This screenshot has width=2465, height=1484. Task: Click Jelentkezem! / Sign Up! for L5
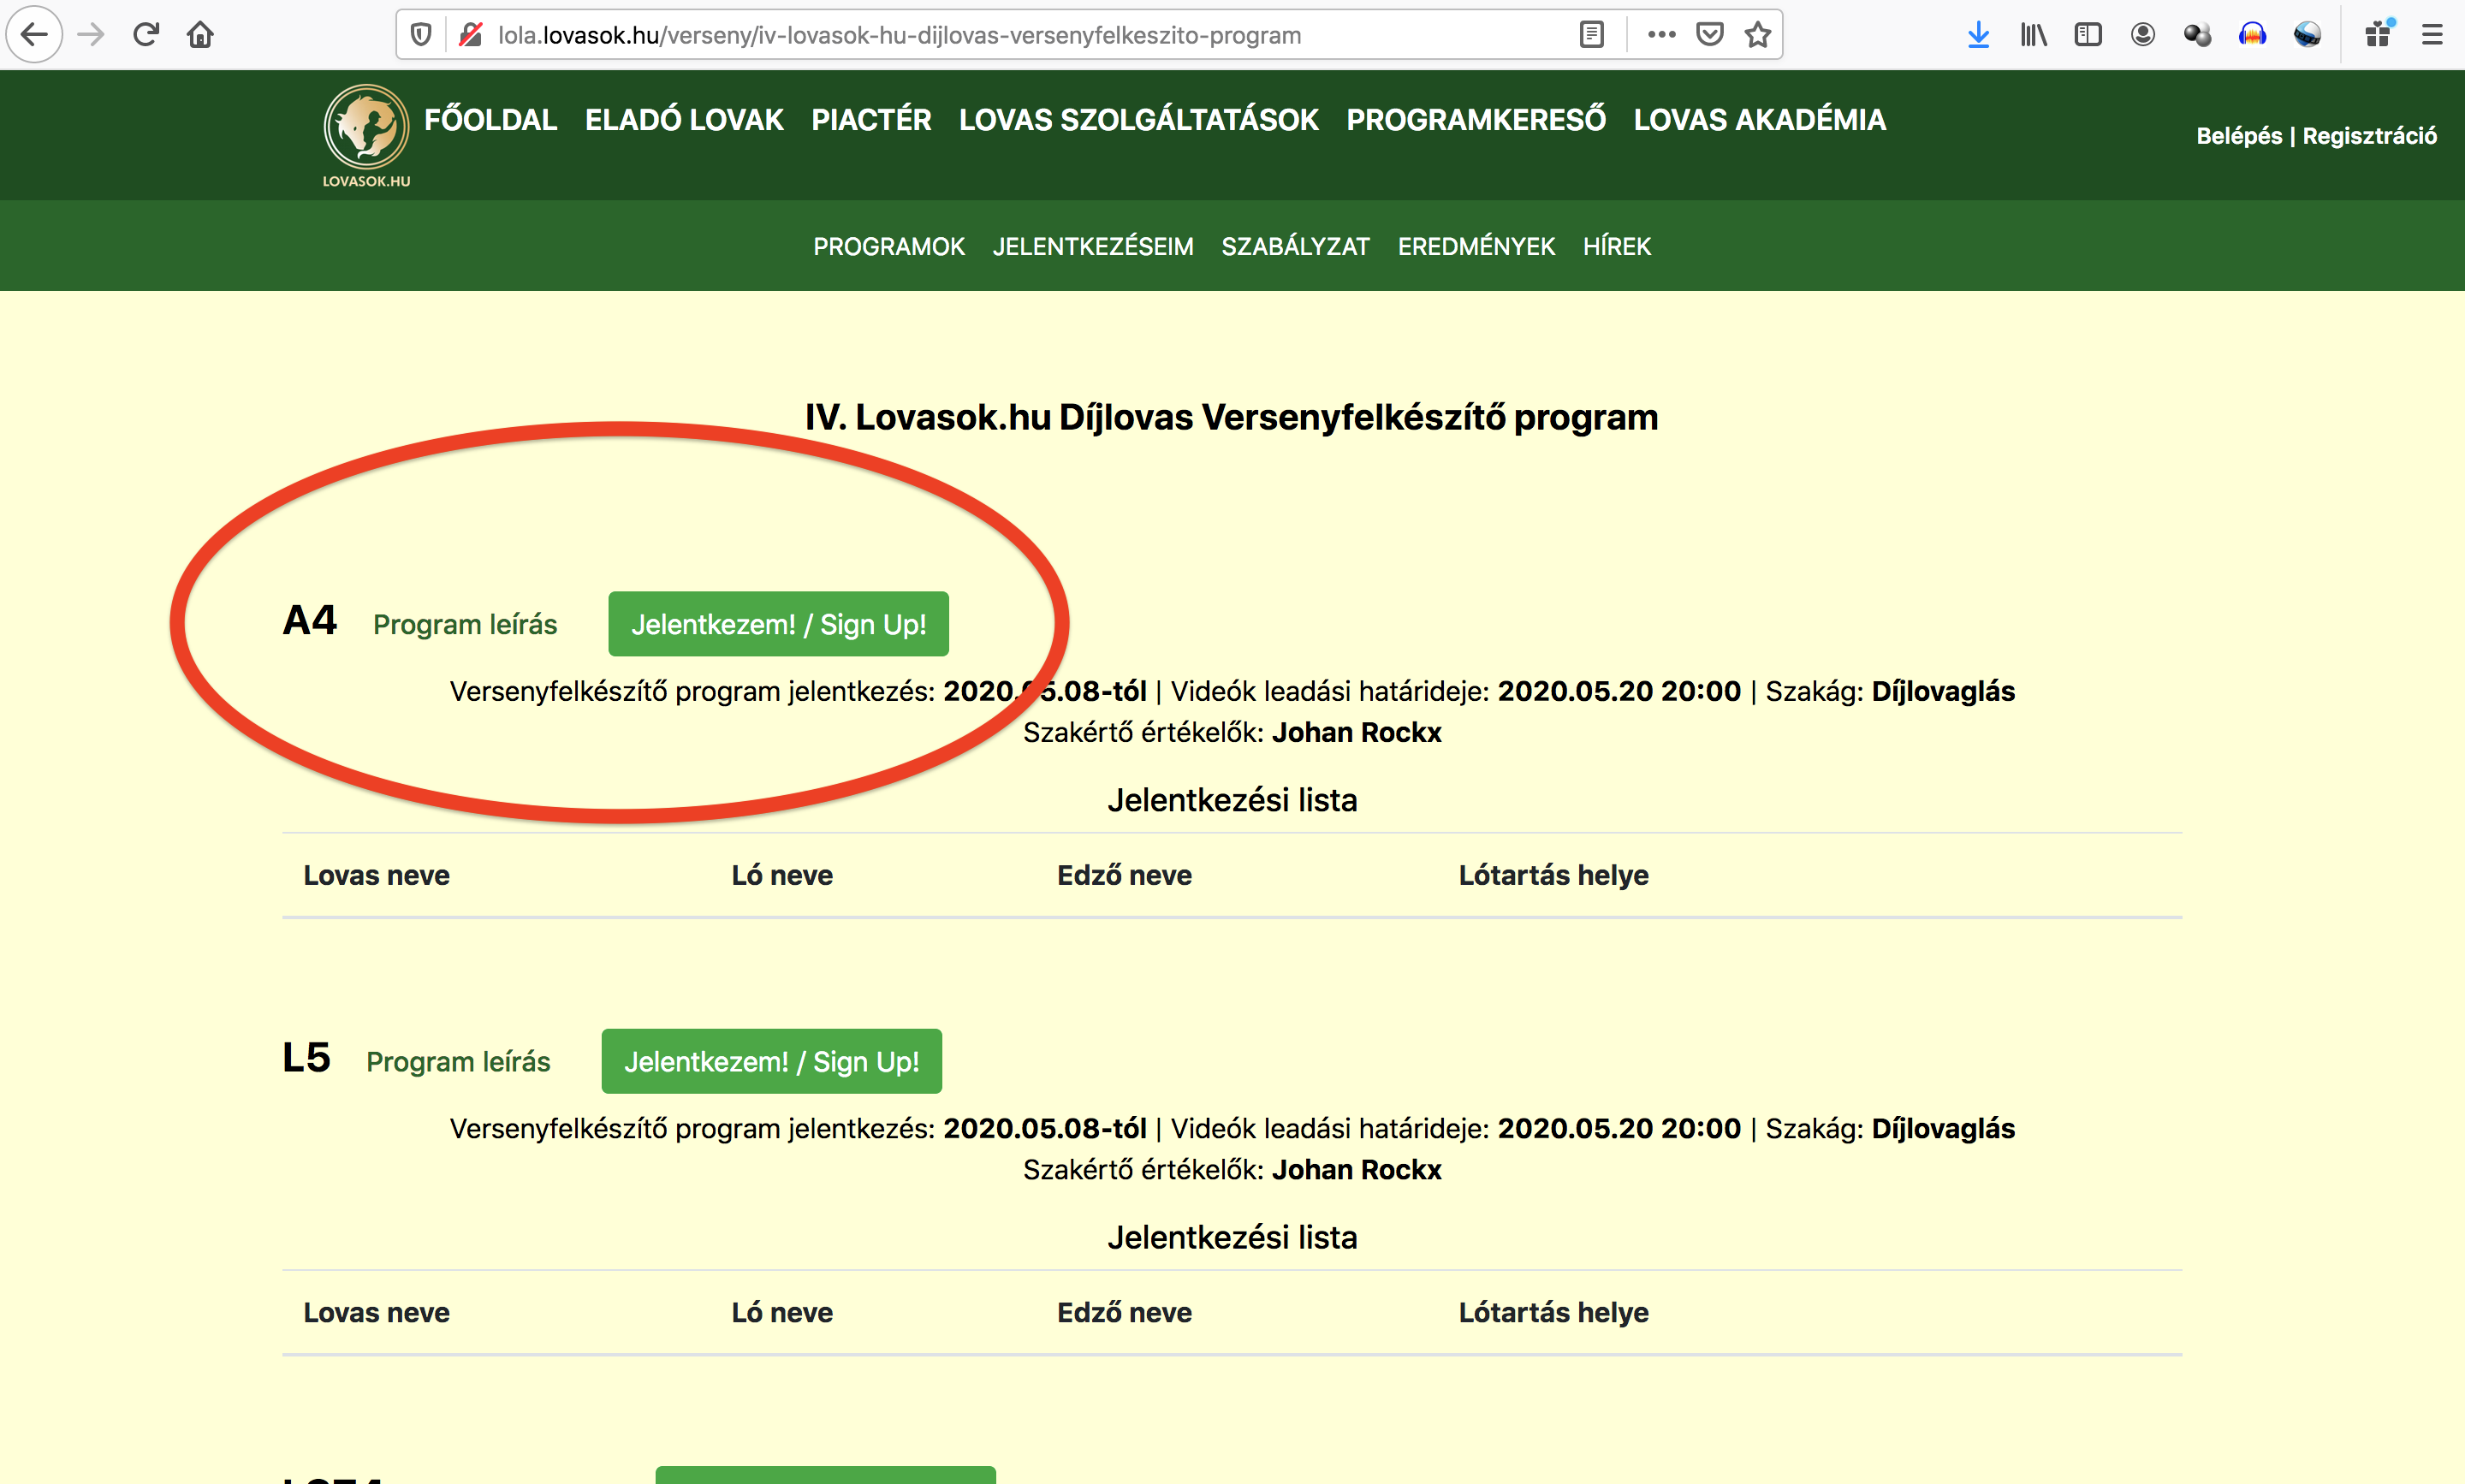pos(771,1061)
